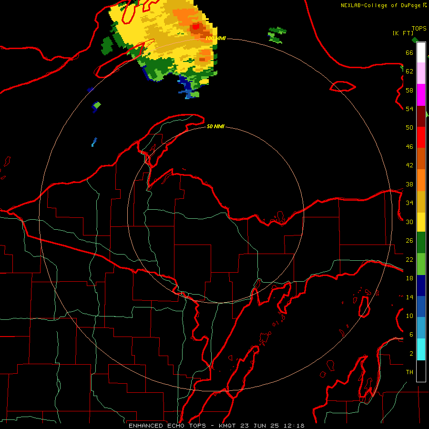The width and height of the screenshot is (429, 429).
Task: Click the light blue 6–10 kft swatch
Action: tap(421, 328)
